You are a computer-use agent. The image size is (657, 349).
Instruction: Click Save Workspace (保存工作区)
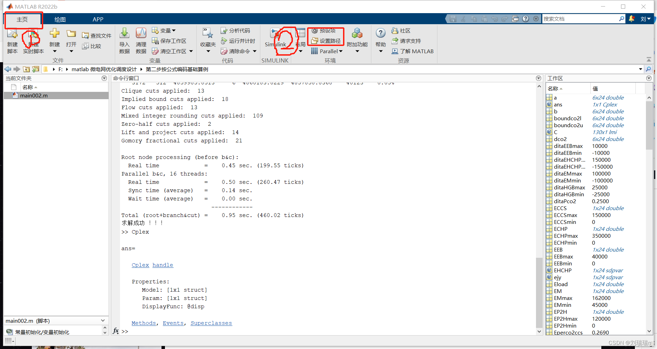point(169,41)
